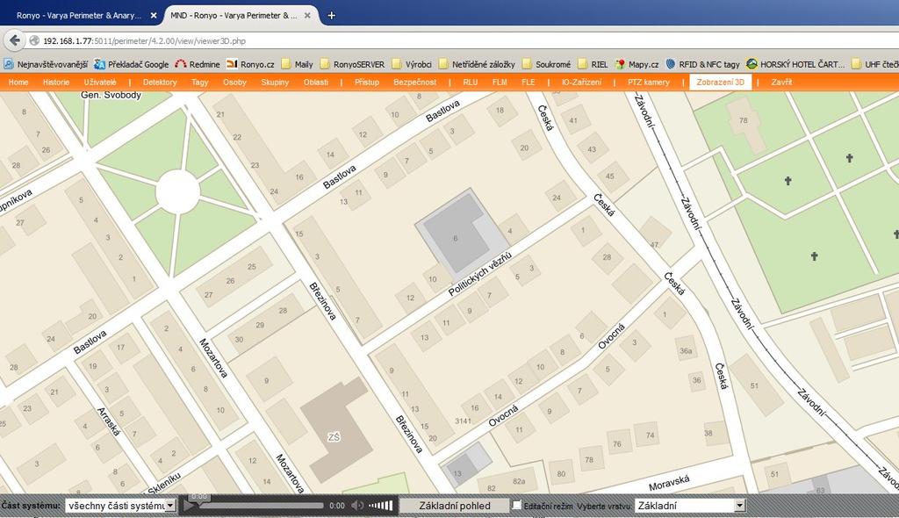The width and height of the screenshot is (899, 518).
Task: Open Nejnavštěvovanější bookmark
Action: click(46, 64)
